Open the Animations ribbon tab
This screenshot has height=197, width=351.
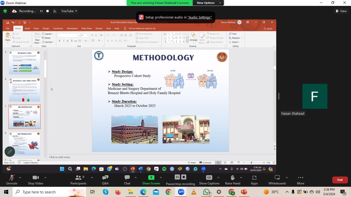pyautogui.click(x=72, y=28)
